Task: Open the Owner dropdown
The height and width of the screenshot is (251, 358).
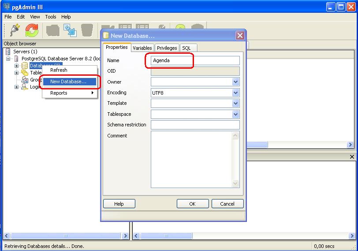Action: 235,82
